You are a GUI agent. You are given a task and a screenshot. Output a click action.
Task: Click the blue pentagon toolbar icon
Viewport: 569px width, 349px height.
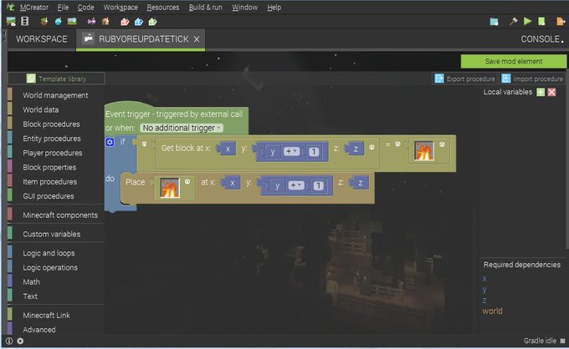pyautogui.click(x=139, y=22)
